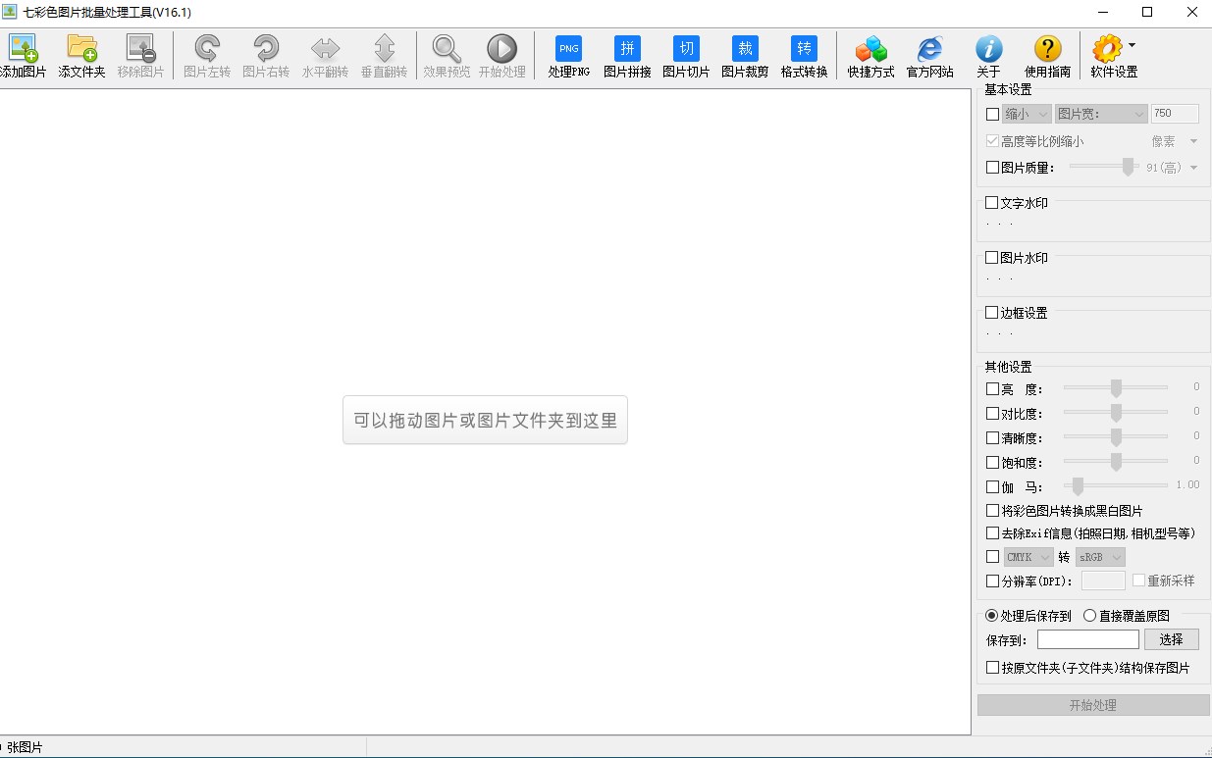The height and width of the screenshot is (758, 1212).
Task: Click the 亮度 brightness slider handle
Action: coord(1116,388)
